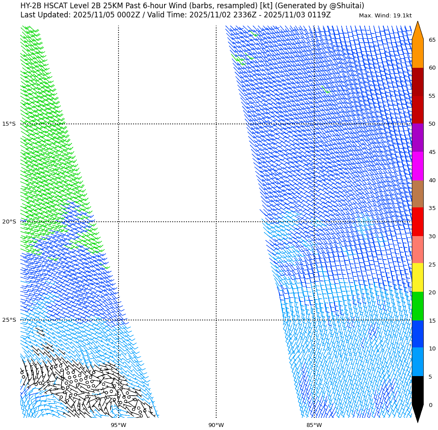438x430 pixels.
Task: Select the light blue 5-10 kt colorbar segment
Action: 417,362
